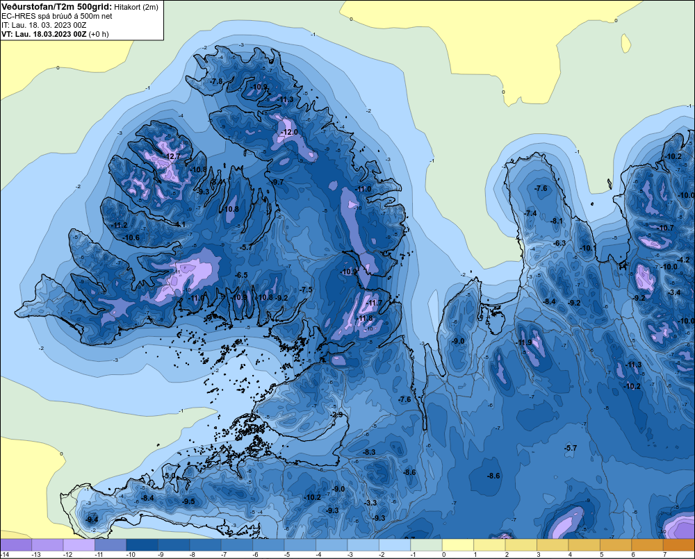Click the -9.4 temperature label
The width and height of the screenshot is (695, 559).
(92, 519)
